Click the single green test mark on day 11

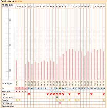[x=47, y=97]
